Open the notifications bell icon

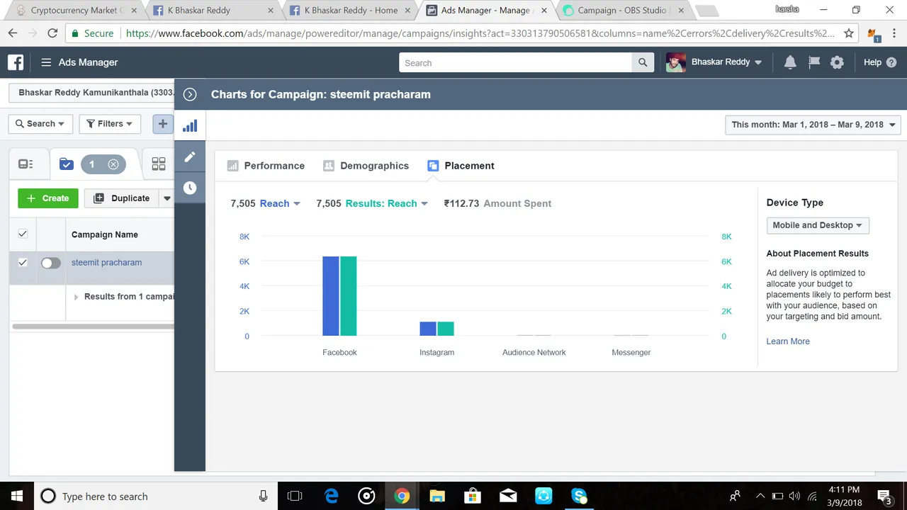click(790, 62)
